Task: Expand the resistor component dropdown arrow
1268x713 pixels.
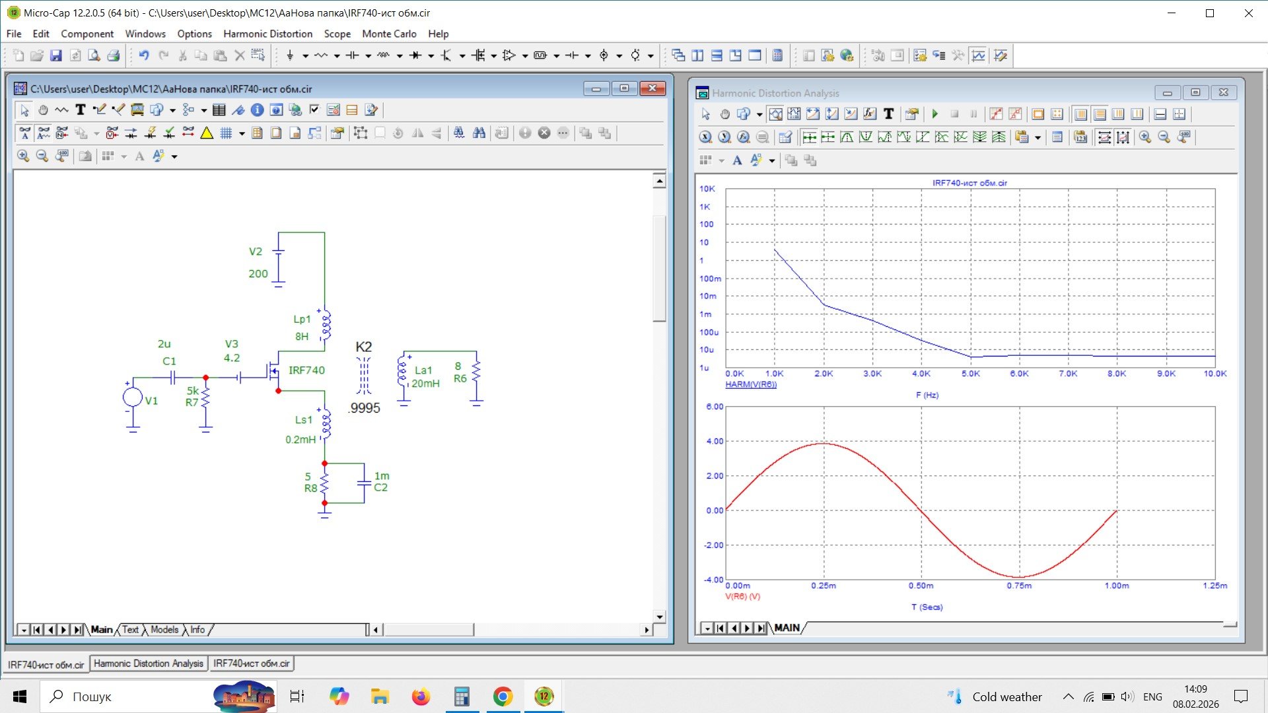Action: tap(337, 56)
